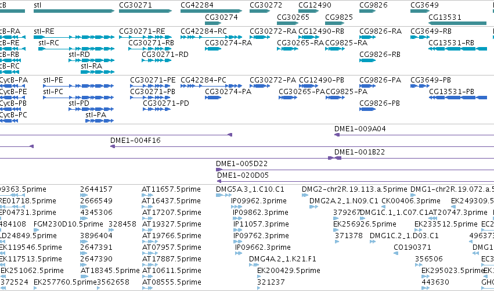This screenshot has height=291, width=494.
Task: Select protein stl-PD label
Action: pyautogui.click(x=79, y=103)
